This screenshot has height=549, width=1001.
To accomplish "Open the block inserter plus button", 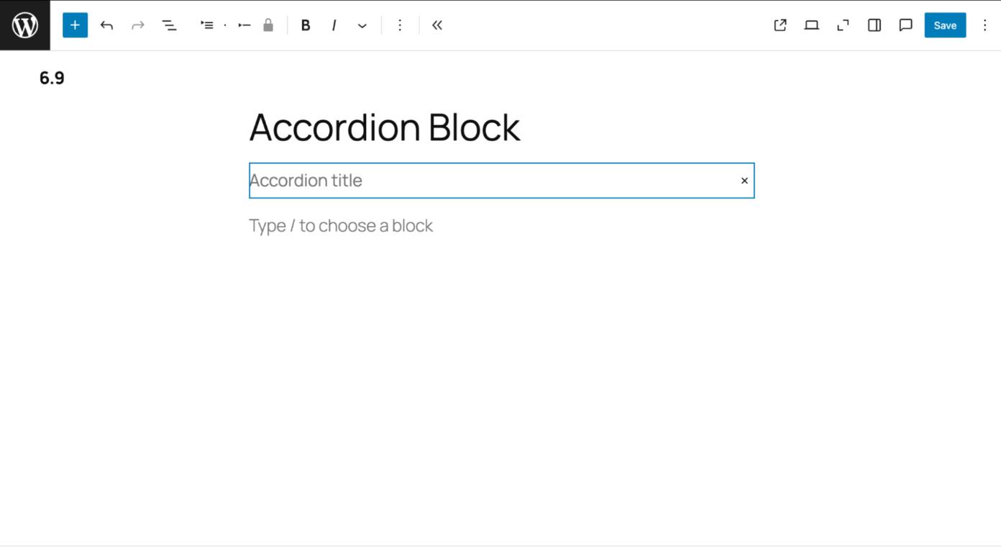I will [x=75, y=25].
